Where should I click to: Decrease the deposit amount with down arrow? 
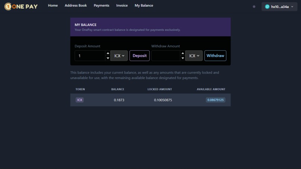[108, 58]
